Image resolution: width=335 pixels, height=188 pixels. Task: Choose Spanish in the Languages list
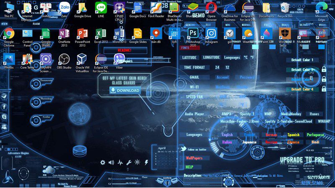pos(294,135)
